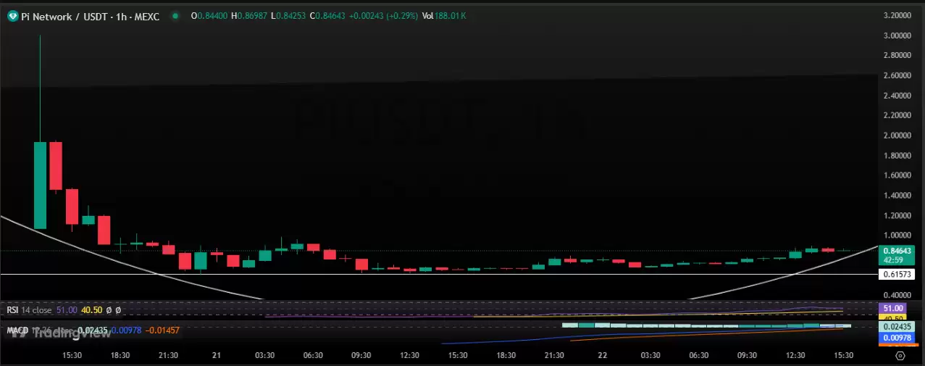925x366 pixels.
Task: Click the 21 date label on time axis
Action: coord(216,355)
